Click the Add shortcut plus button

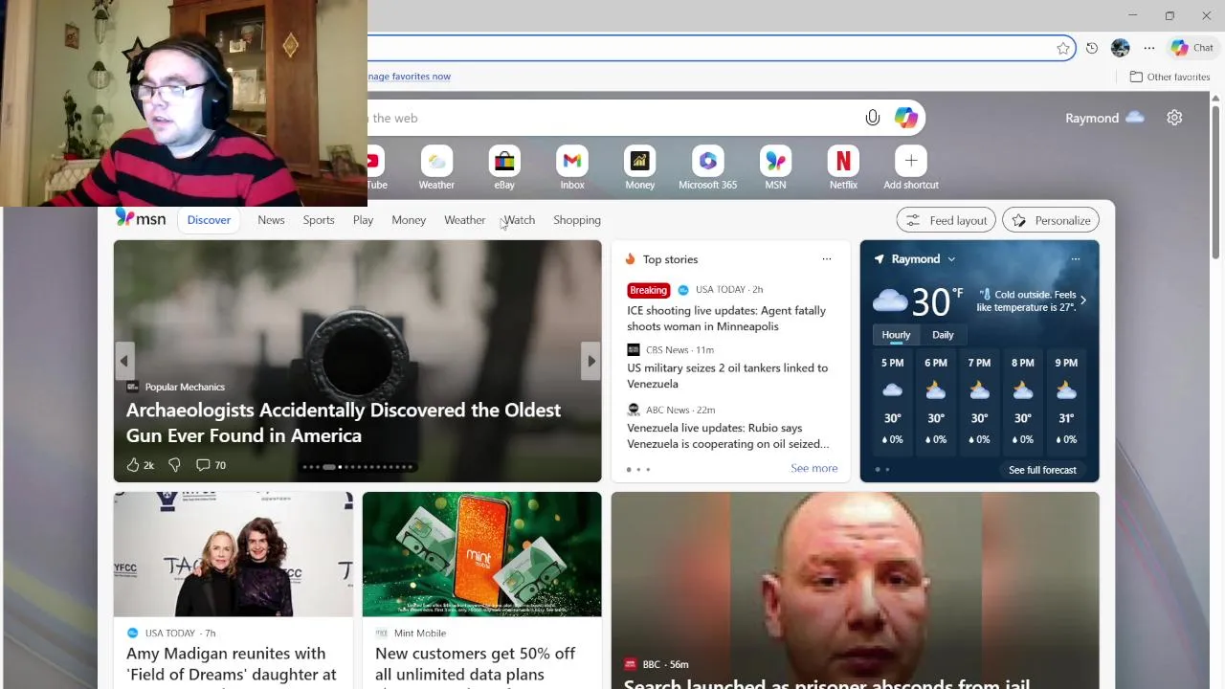pos(911,161)
